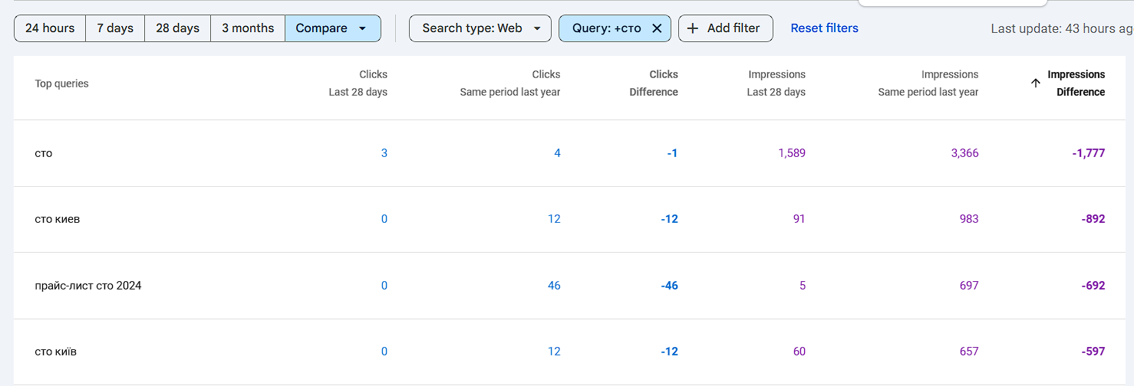Select the 24 hours date range

(50, 28)
